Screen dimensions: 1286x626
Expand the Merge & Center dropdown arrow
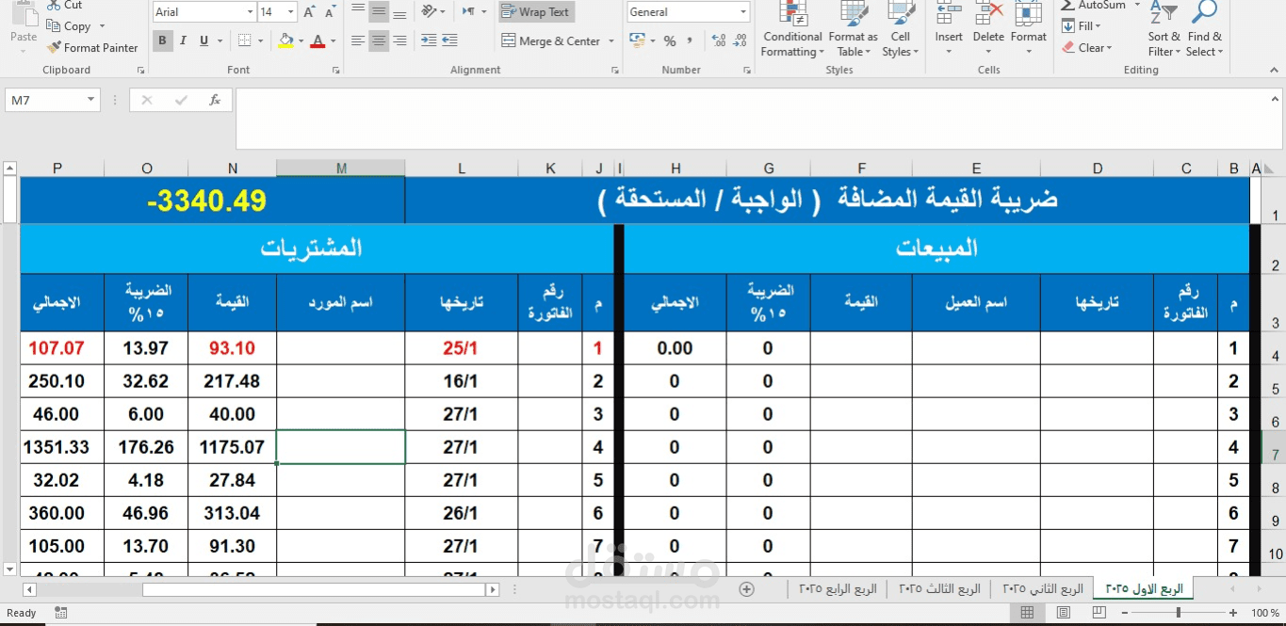point(611,41)
